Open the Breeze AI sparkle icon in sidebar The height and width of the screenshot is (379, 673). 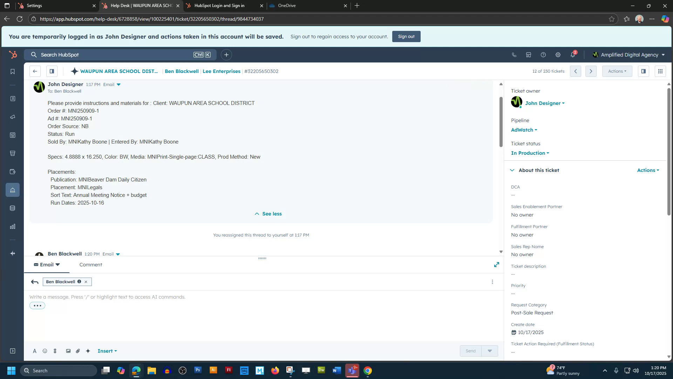[x=13, y=253]
